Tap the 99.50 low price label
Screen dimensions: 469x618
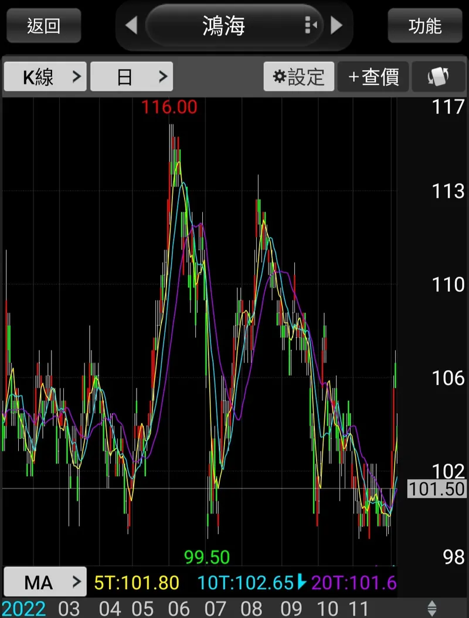(207, 557)
